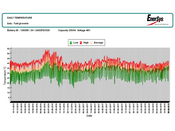The width and height of the screenshot is (175, 131).
Task: Click the Capacity 330Ah label
Action: pos(67,30)
